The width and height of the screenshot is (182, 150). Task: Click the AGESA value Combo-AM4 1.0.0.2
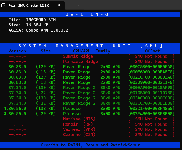click(x=47, y=30)
